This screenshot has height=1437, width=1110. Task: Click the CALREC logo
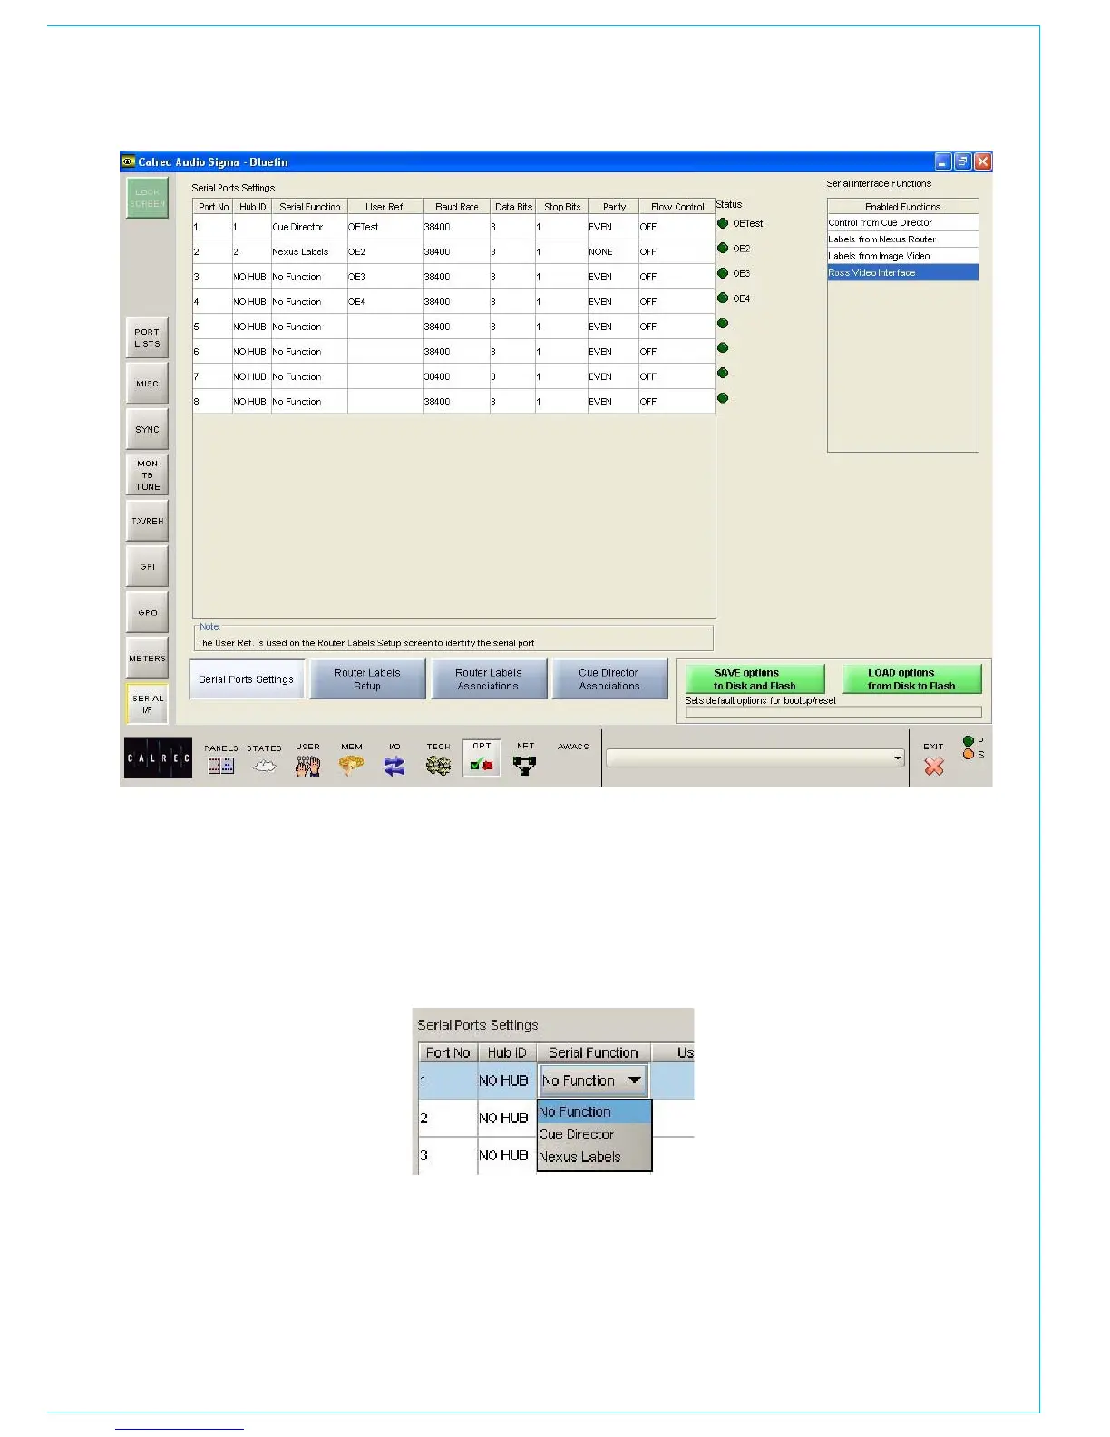click(158, 758)
